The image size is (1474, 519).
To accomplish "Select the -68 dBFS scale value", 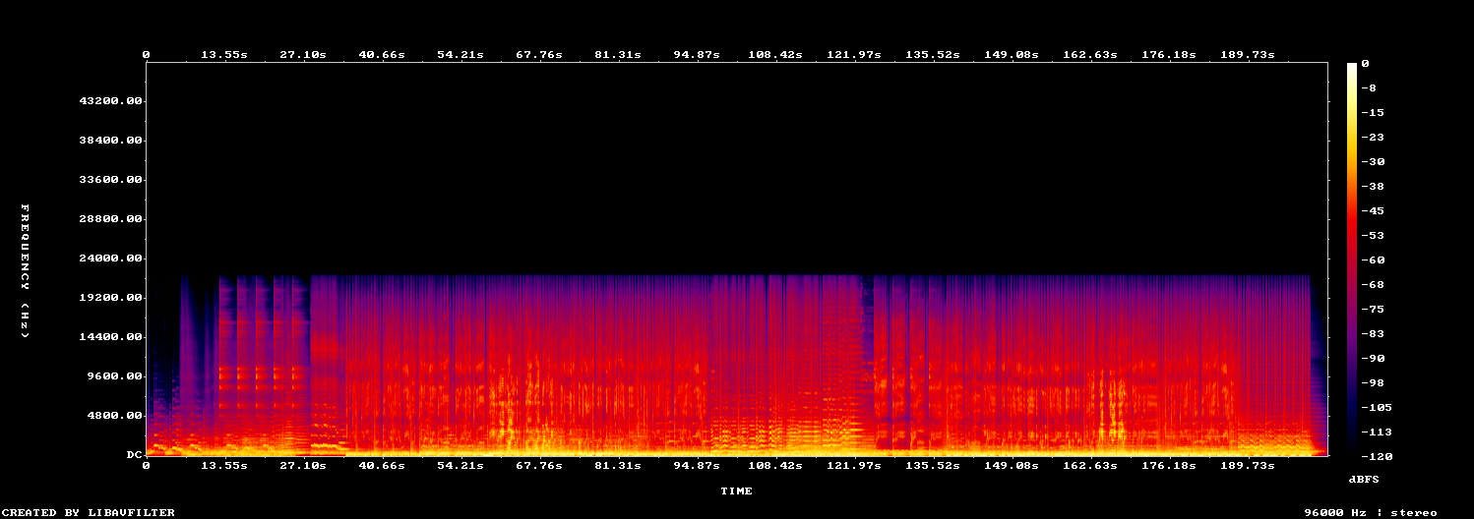I will 1374,285.
